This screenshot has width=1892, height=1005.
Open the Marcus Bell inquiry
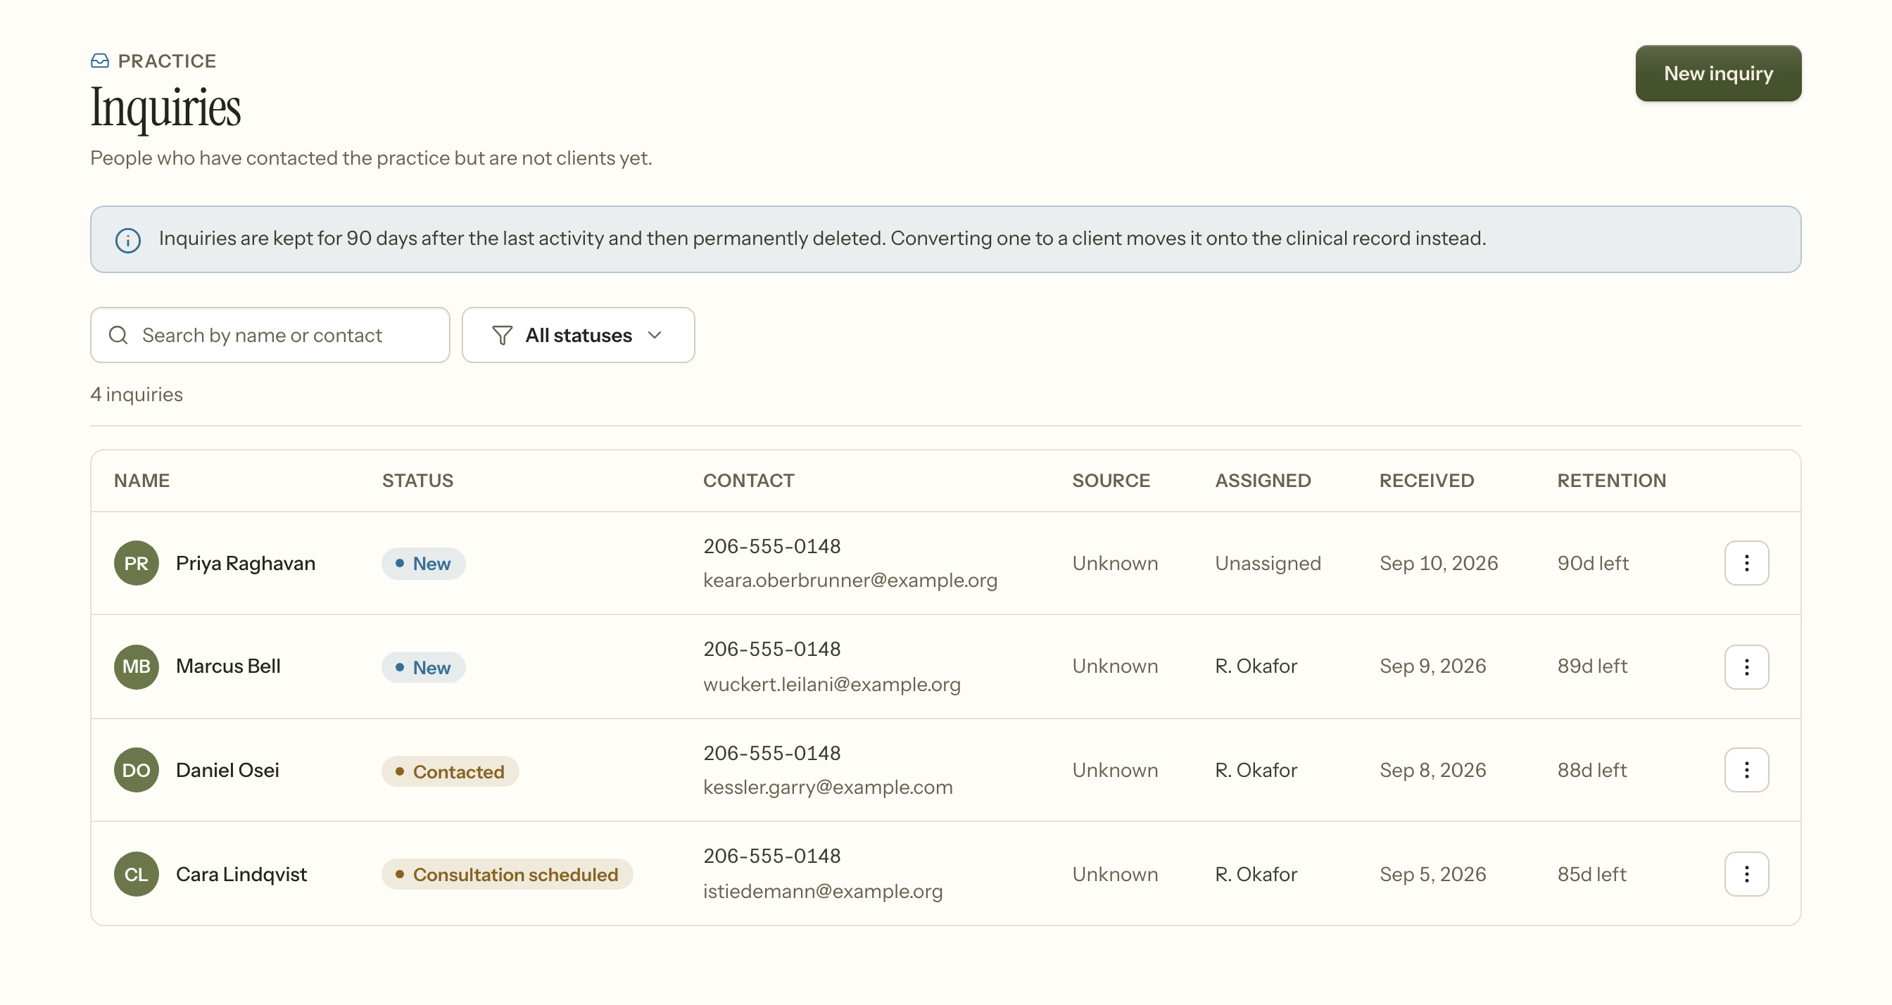[227, 666]
